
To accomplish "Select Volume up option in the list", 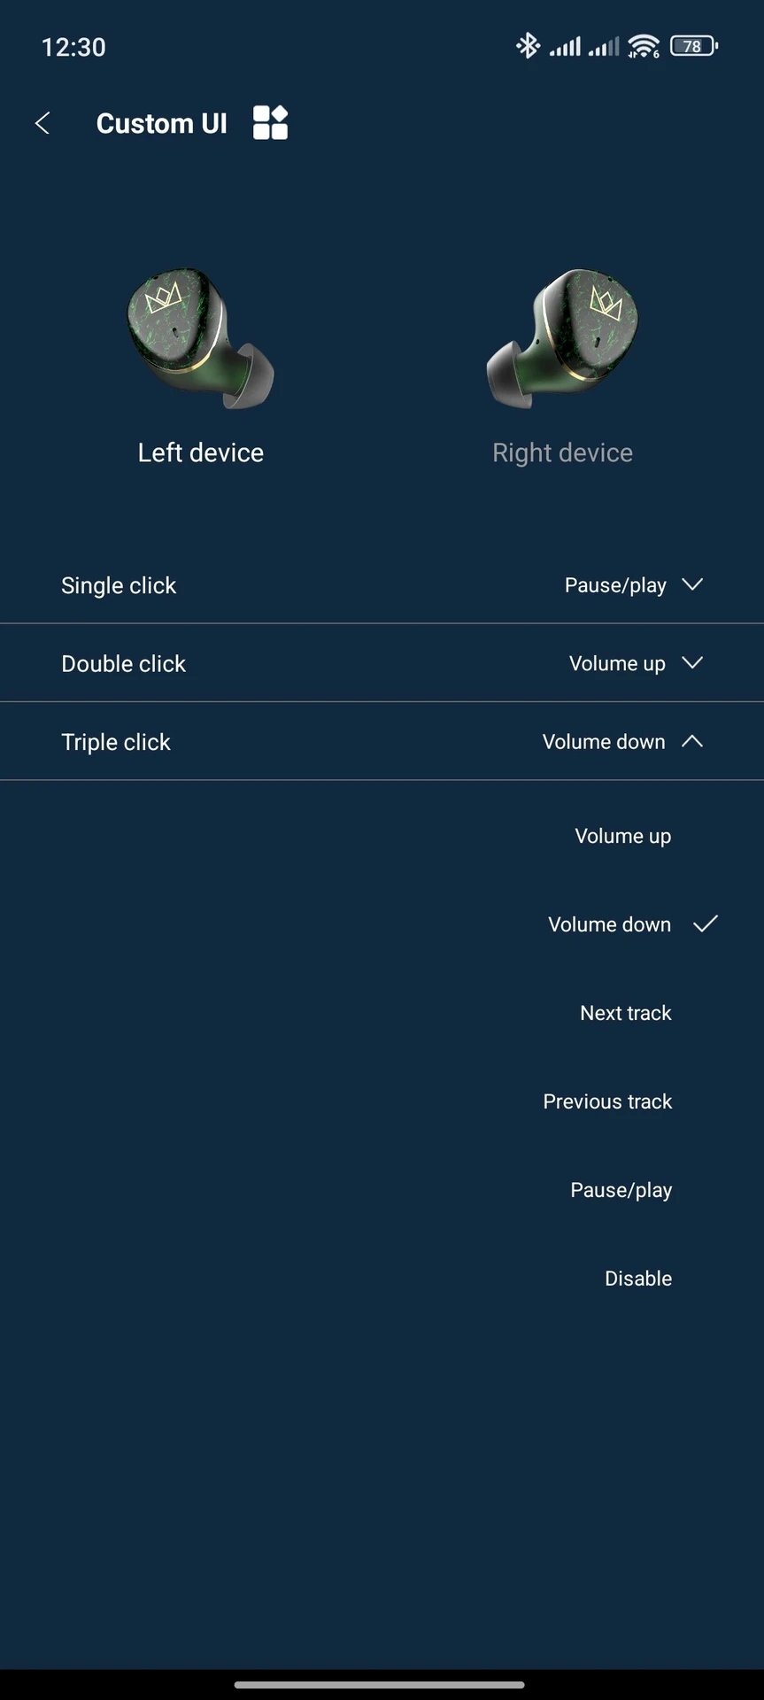I will click(x=623, y=836).
